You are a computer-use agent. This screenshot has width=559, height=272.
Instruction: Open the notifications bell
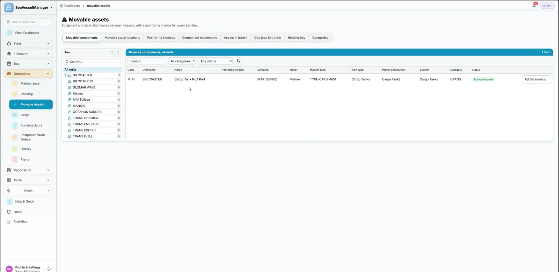coord(534,6)
